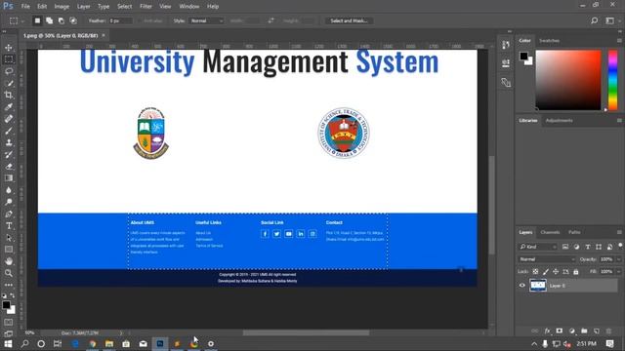
Task: Click the hue spectrum slider in Color panel
Action: 612,80
